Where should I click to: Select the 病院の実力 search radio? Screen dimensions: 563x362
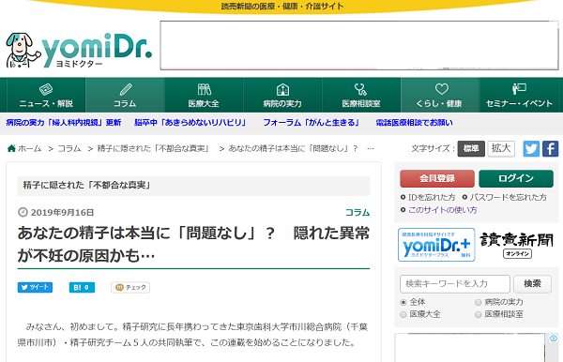coord(479,302)
